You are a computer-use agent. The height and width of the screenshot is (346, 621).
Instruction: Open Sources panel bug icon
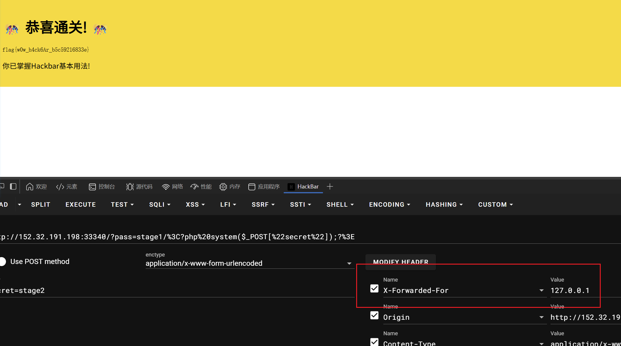pyautogui.click(x=130, y=187)
